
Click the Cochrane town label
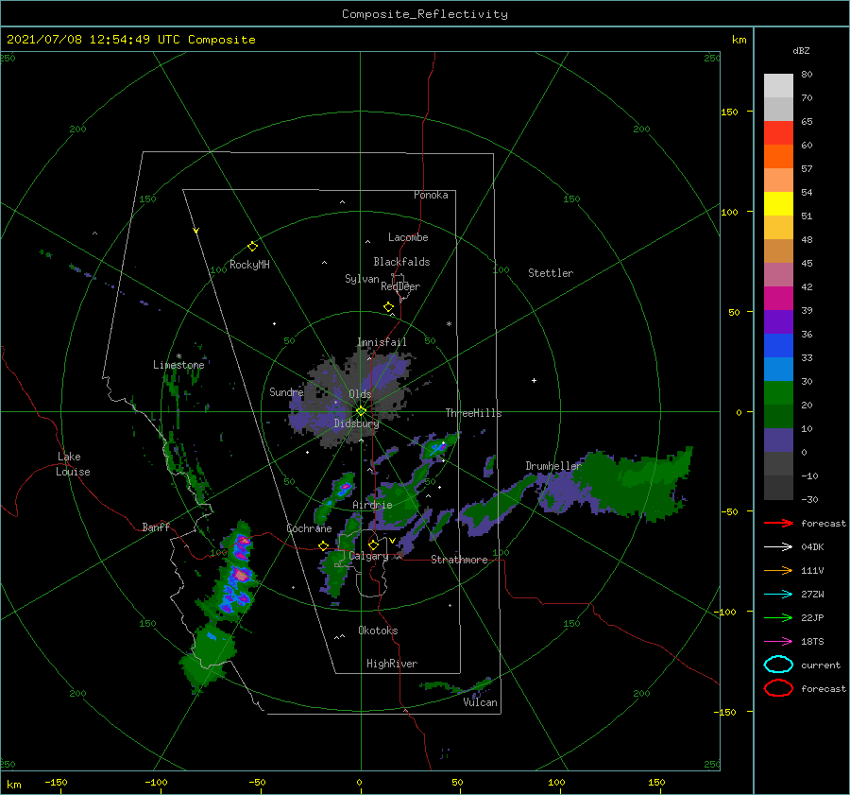[309, 528]
